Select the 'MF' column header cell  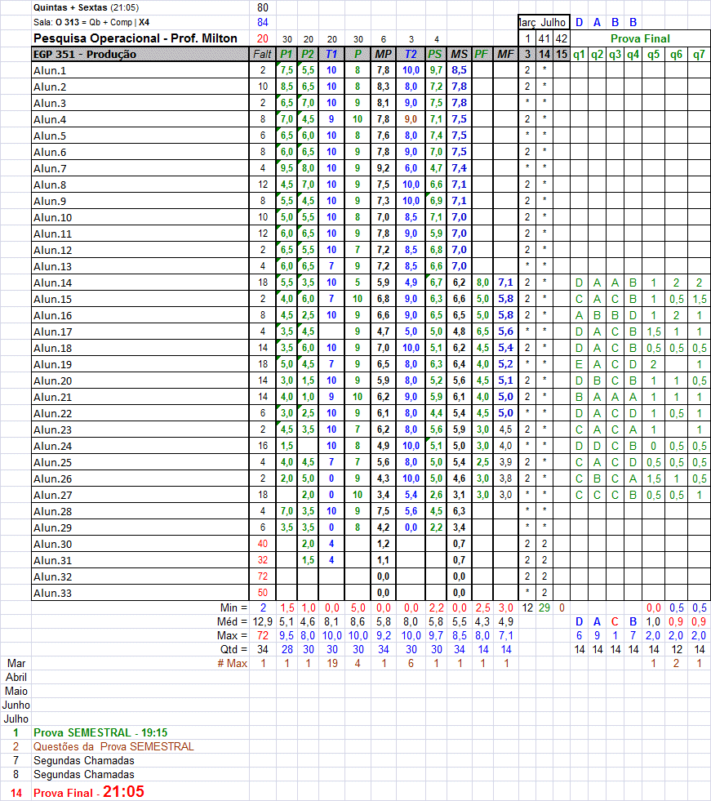click(506, 55)
